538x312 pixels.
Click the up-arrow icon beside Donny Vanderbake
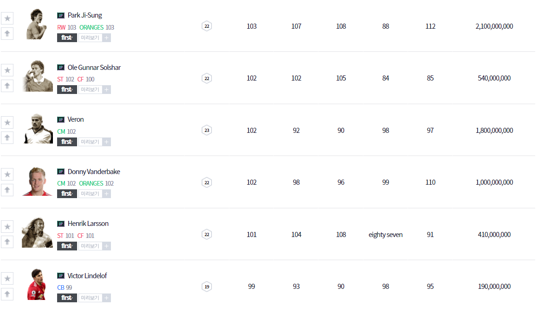click(x=7, y=190)
